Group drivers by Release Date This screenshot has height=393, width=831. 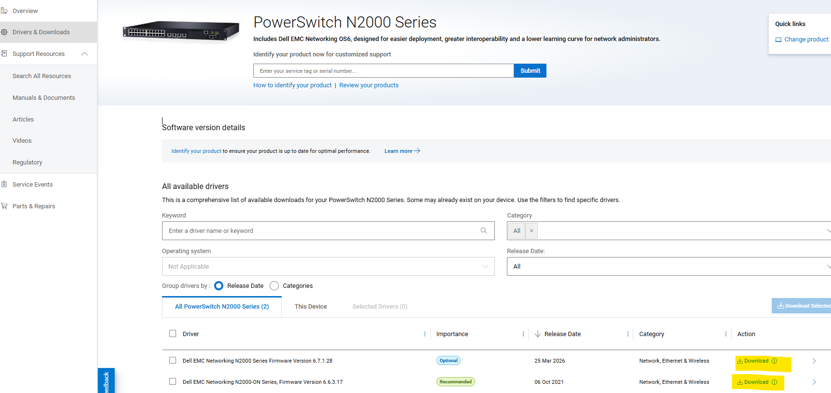[x=219, y=286]
